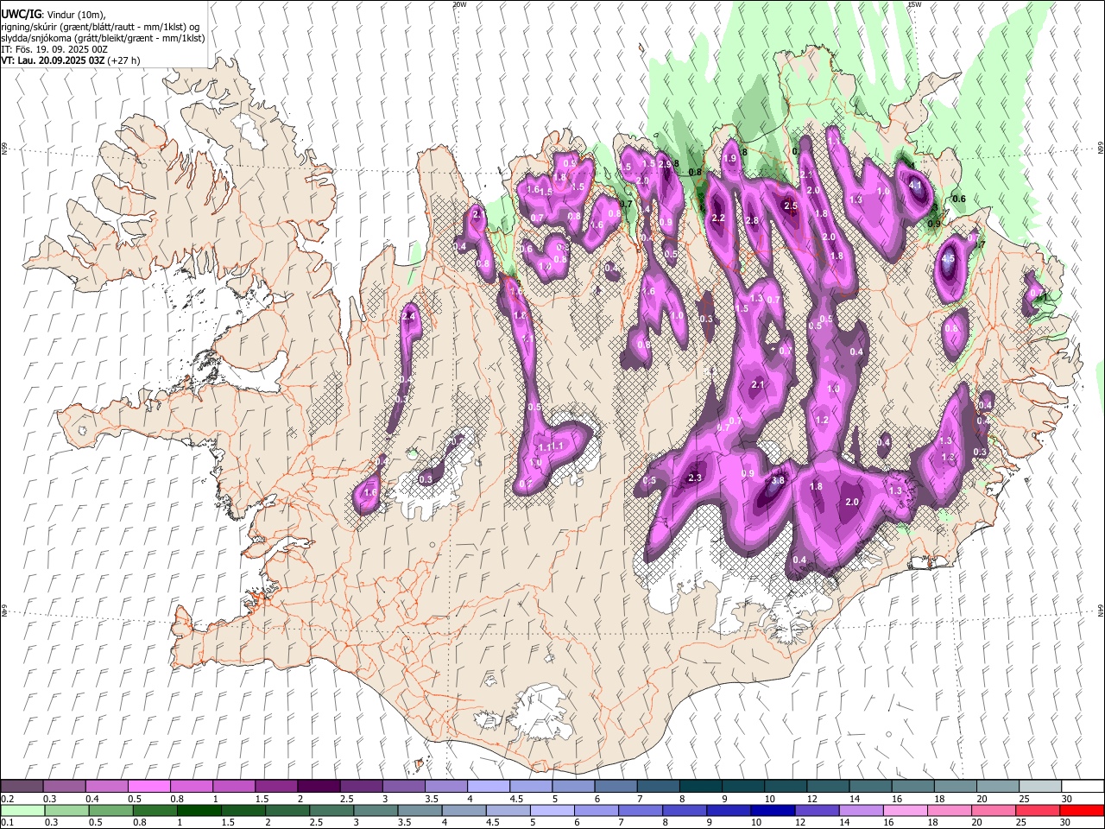1105x829 pixels.
Task: Click the 2.3 snowfall value on the map
Action: tap(694, 478)
